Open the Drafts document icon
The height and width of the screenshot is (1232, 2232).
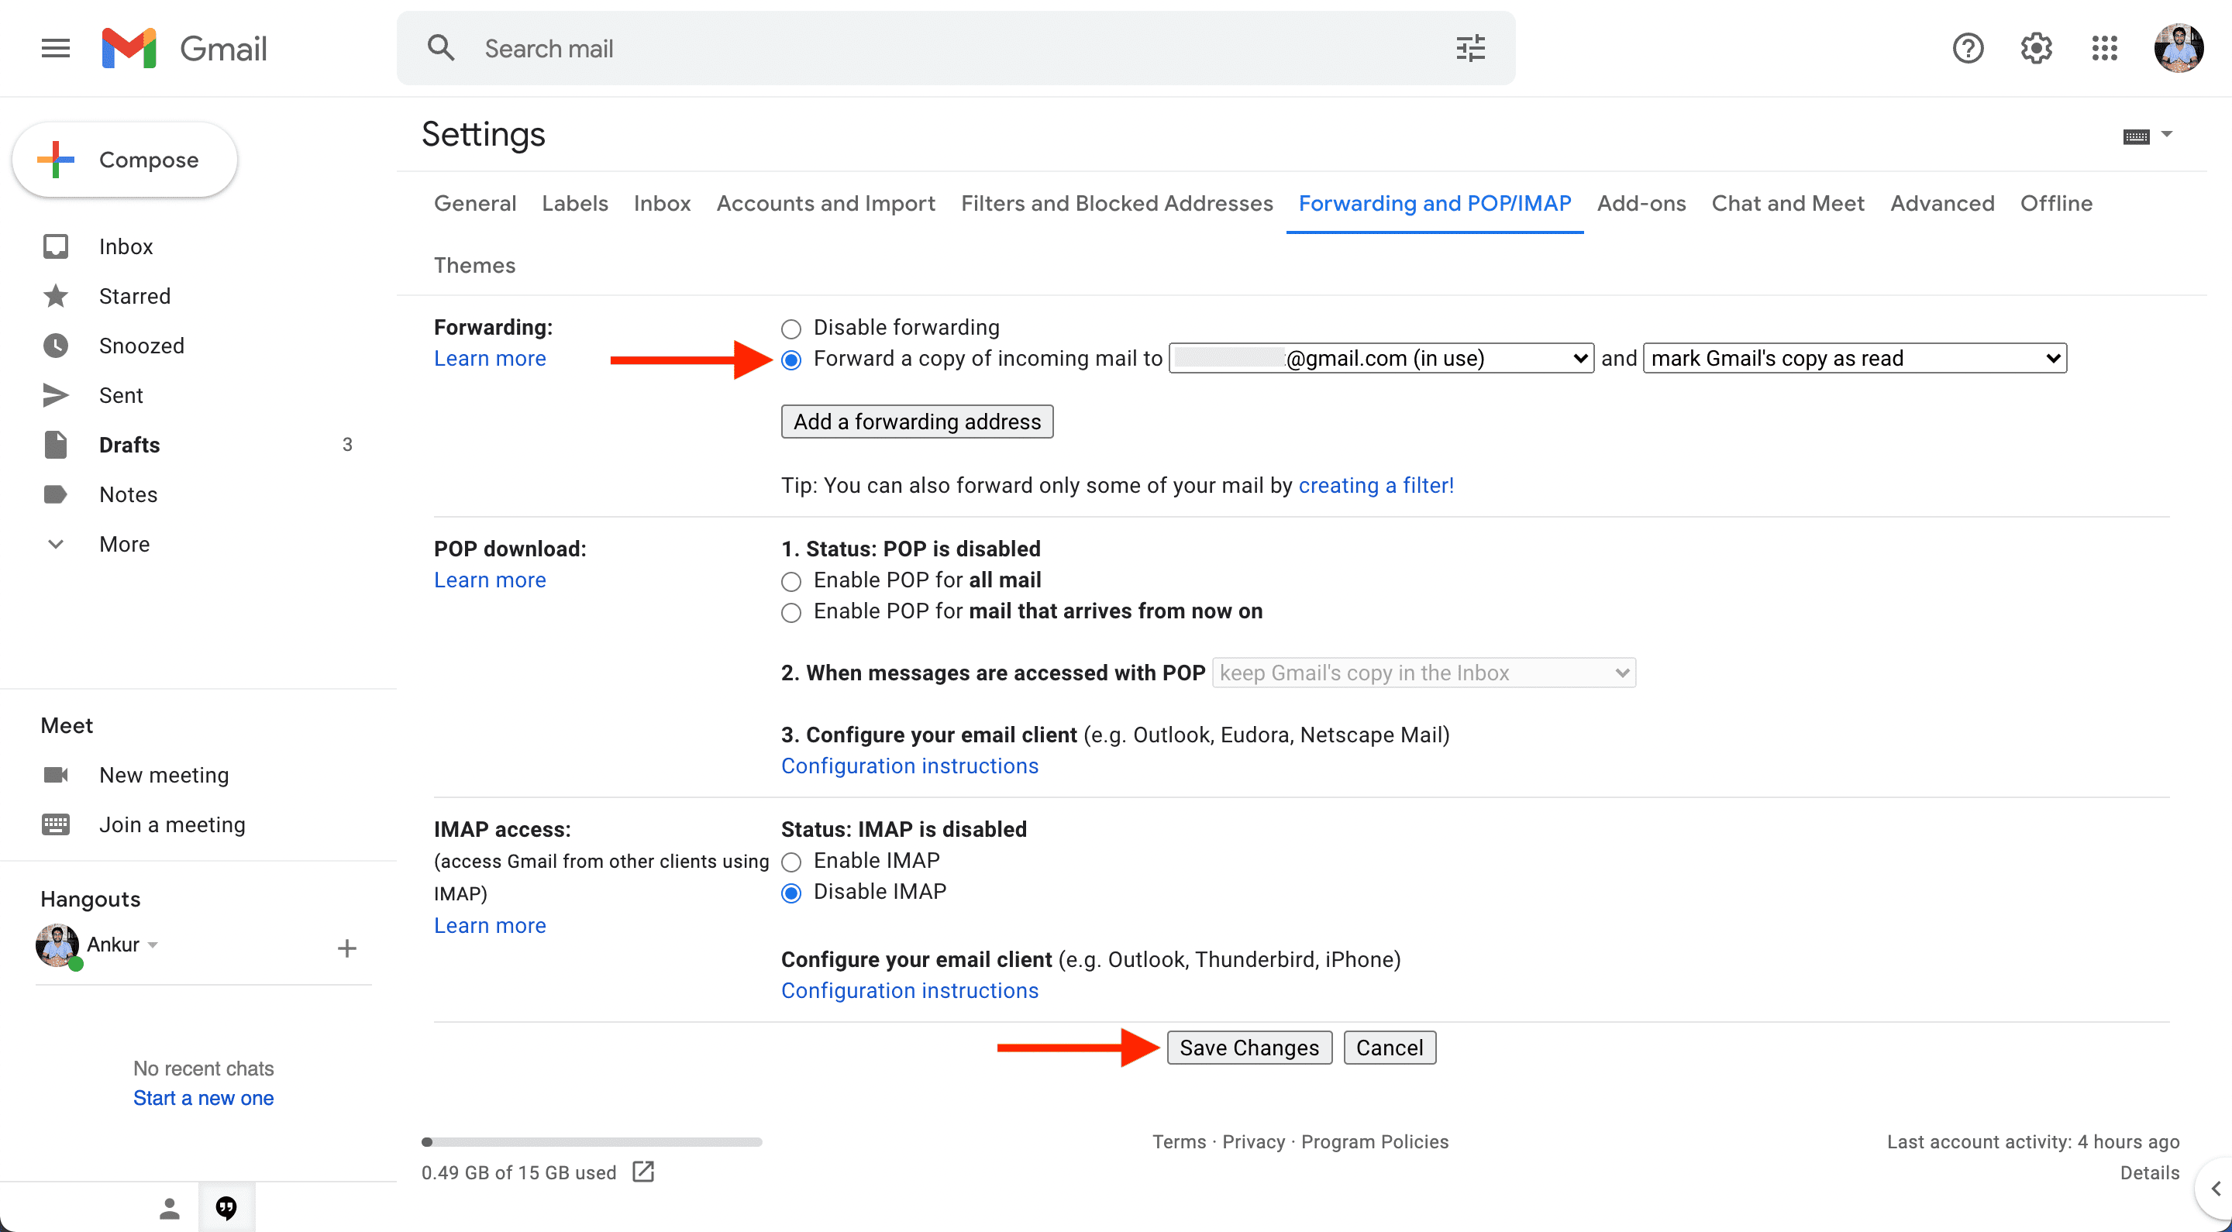[56, 445]
